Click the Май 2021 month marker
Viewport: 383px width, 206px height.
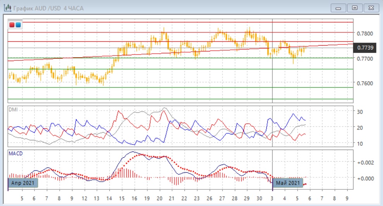(287, 183)
